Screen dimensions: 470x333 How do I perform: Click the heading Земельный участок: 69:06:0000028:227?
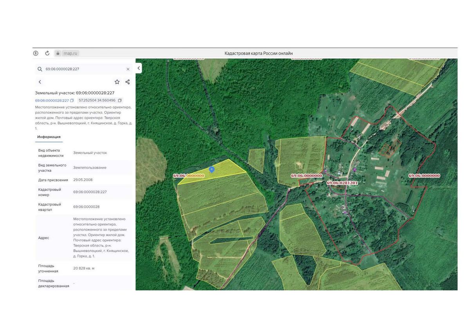tap(75, 93)
